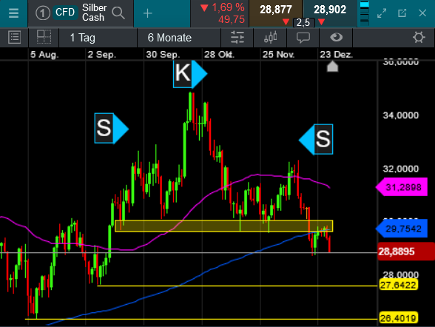
Task: Click the right S shoulder marker
Action: click(316, 140)
